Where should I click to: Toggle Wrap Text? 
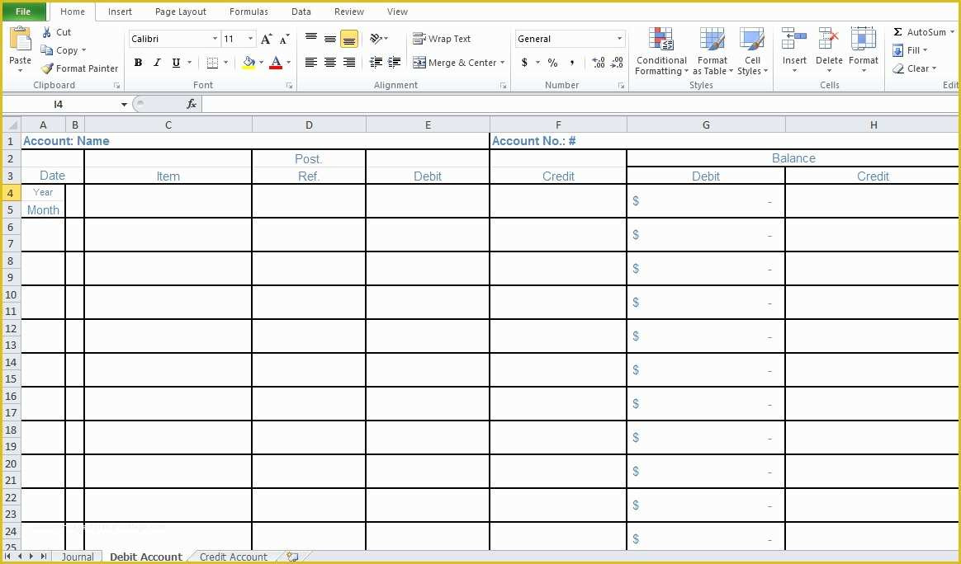click(442, 39)
